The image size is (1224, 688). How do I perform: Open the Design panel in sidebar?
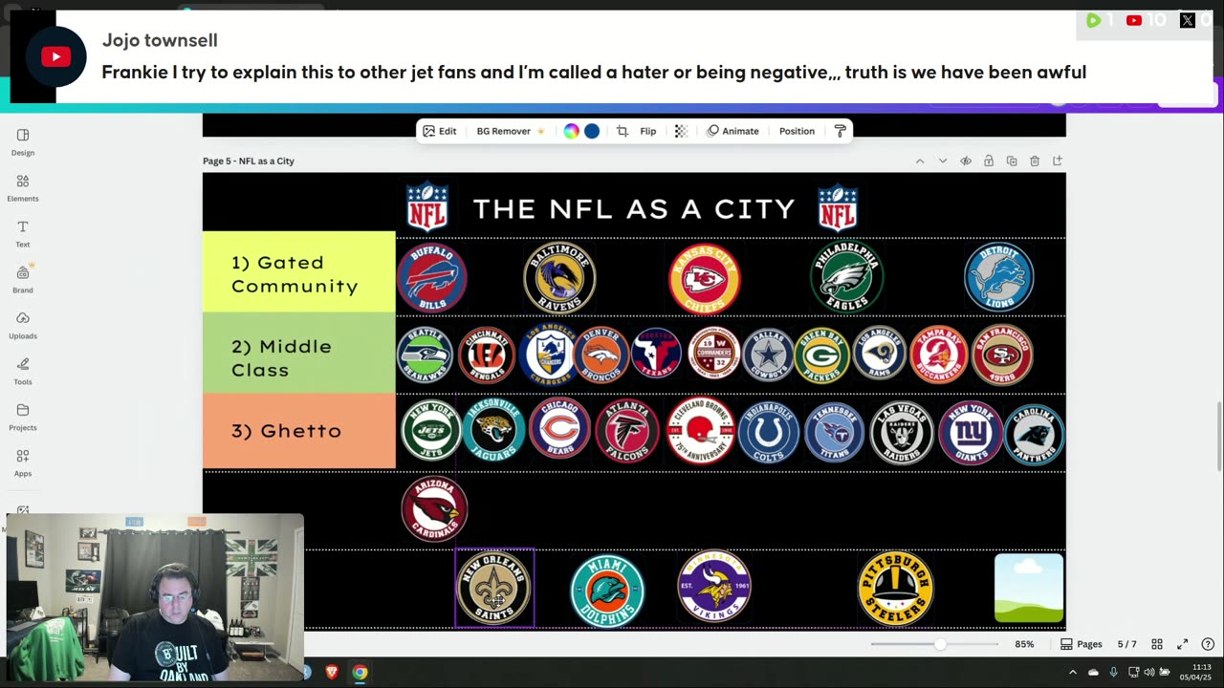(23, 142)
